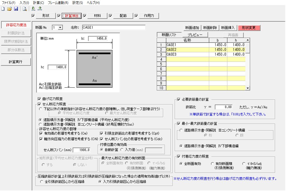The width and height of the screenshot is (286, 191).
Task: Toggle the せん断応力照査 checkbox
Action: pyautogui.click(x=39, y=104)
